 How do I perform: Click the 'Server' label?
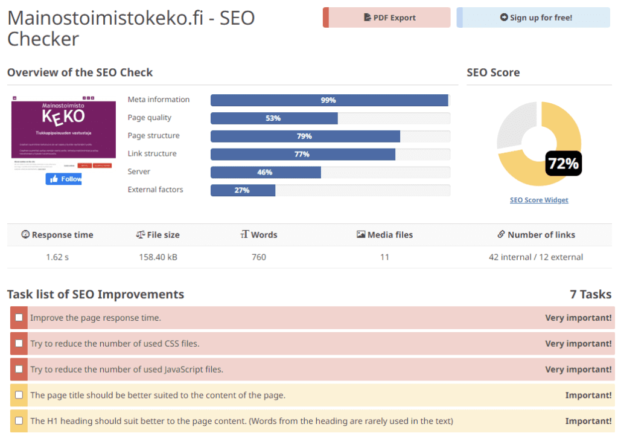pyautogui.click(x=139, y=172)
